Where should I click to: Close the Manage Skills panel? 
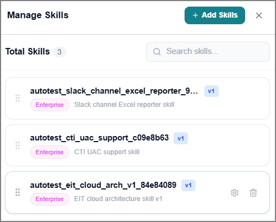tap(259, 15)
